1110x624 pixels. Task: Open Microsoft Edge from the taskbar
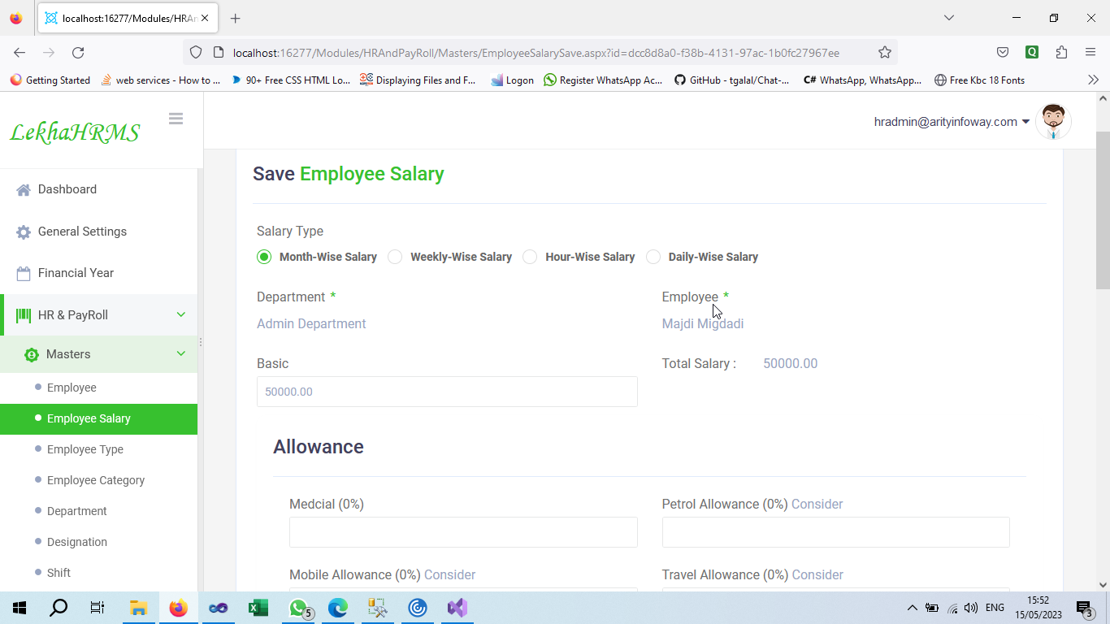click(x=337, y=608)
